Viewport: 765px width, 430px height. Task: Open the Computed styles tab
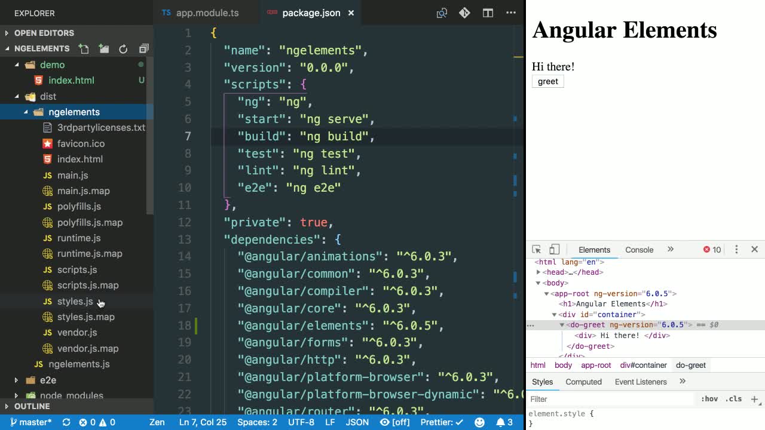click(x=583, y=382)
